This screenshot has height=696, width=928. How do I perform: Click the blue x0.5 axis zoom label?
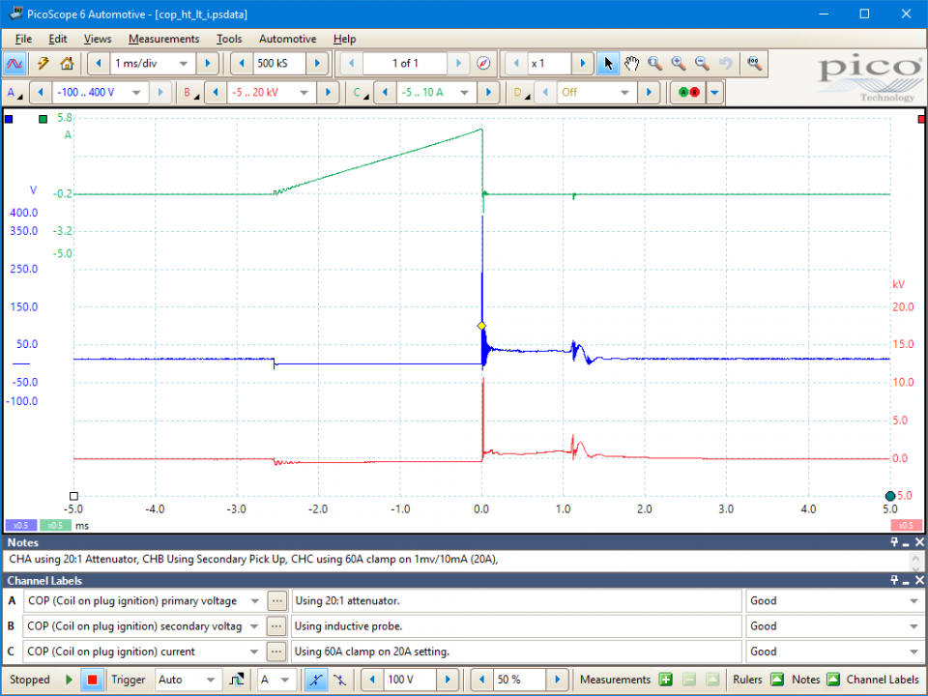tap(20, 526)
